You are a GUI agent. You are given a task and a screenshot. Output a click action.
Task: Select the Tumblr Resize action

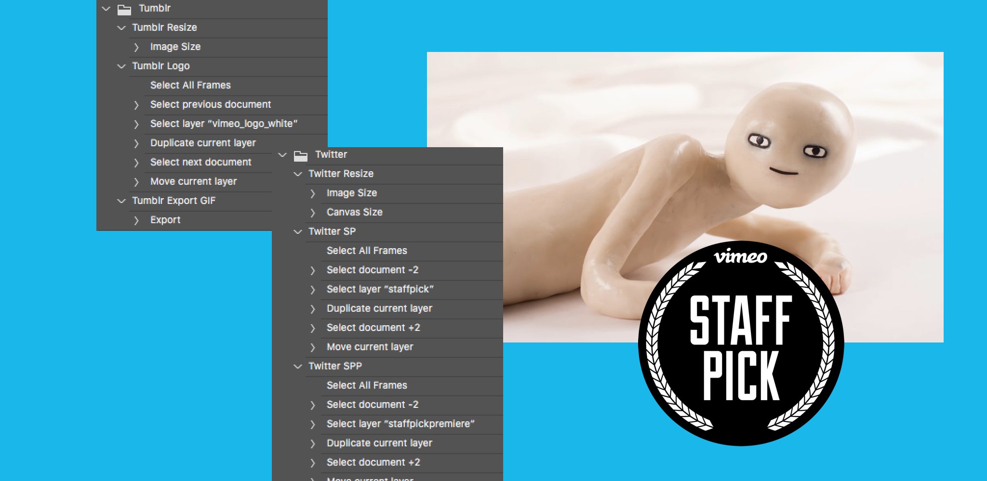pyautogui.click(x=164, y=27)
